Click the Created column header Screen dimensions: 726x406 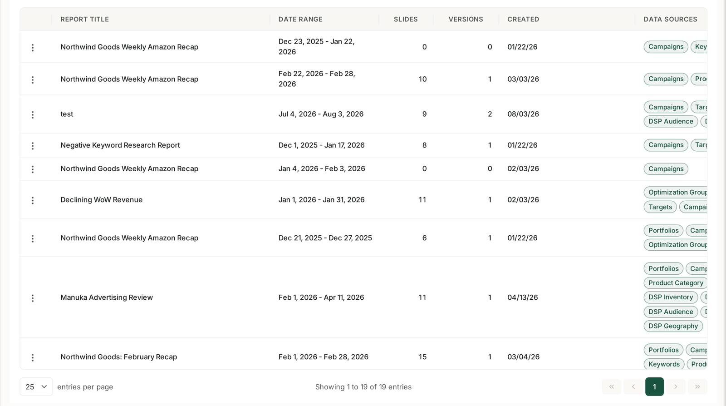pos(523,19)
